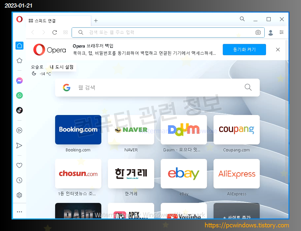Image resolution: width=301 pixels, height=231 pixels.
Task: Open the Booking.com speed dial tile
Action: click(x=78, y=130)
